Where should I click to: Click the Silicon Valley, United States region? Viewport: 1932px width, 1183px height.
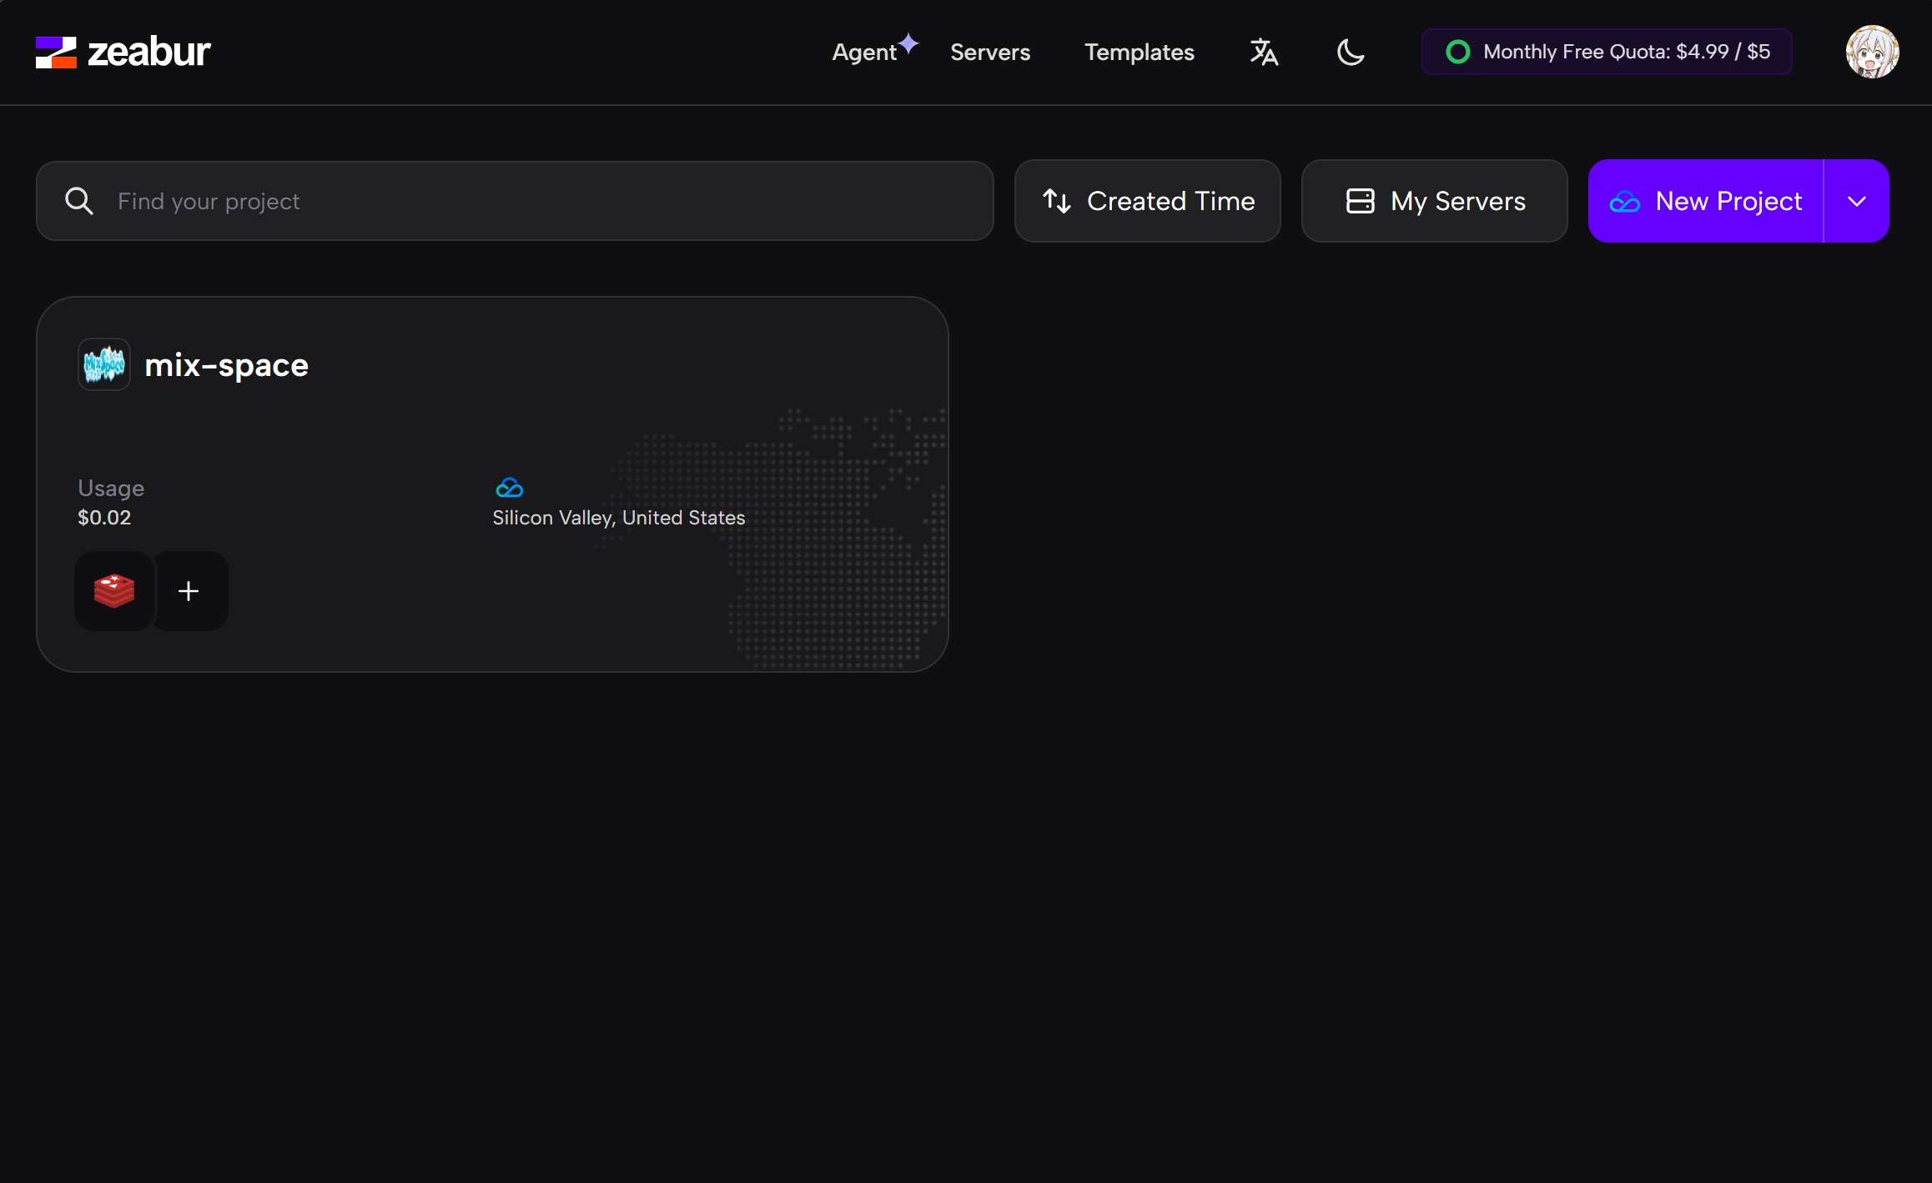click(619, 518)
